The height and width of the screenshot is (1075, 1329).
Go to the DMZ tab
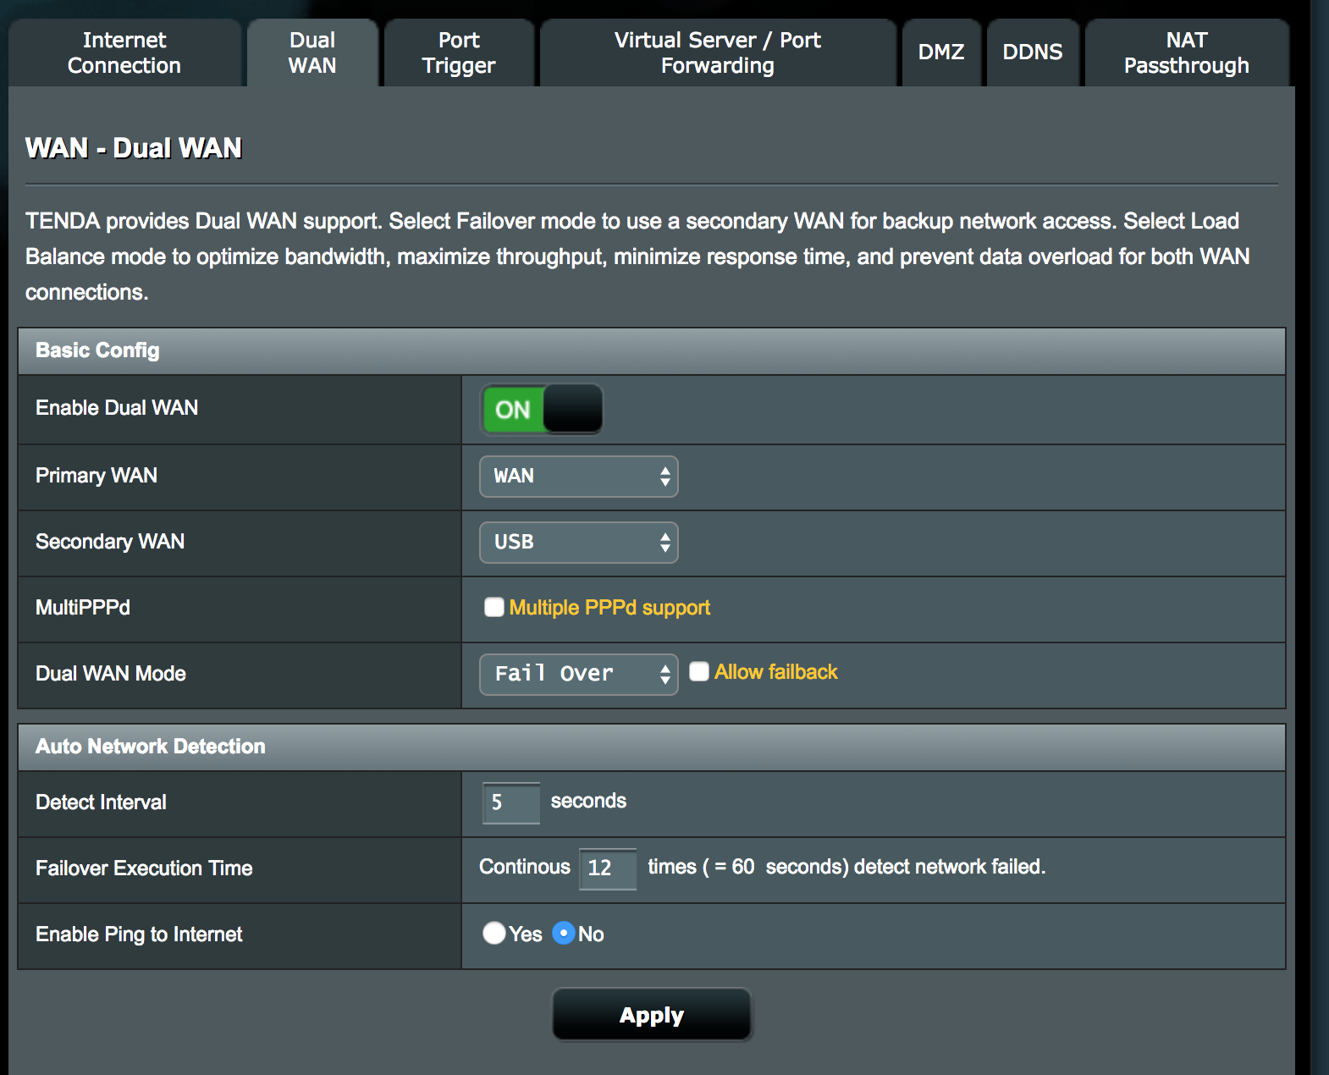(940, 52)
